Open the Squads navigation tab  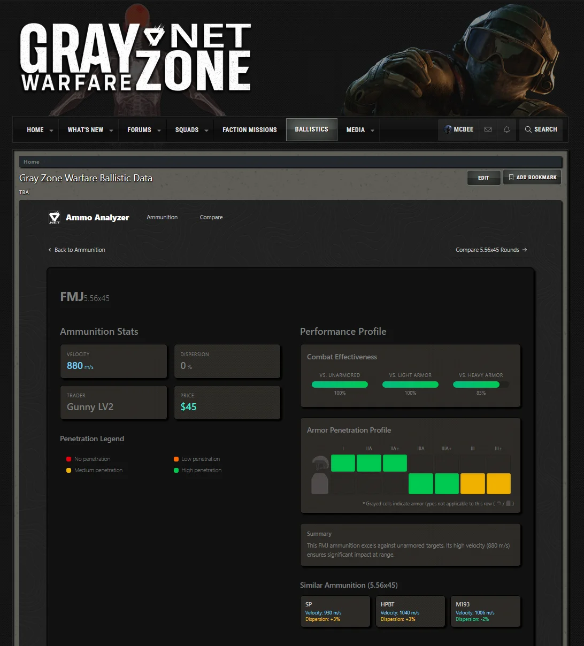[x=187, y=130]
